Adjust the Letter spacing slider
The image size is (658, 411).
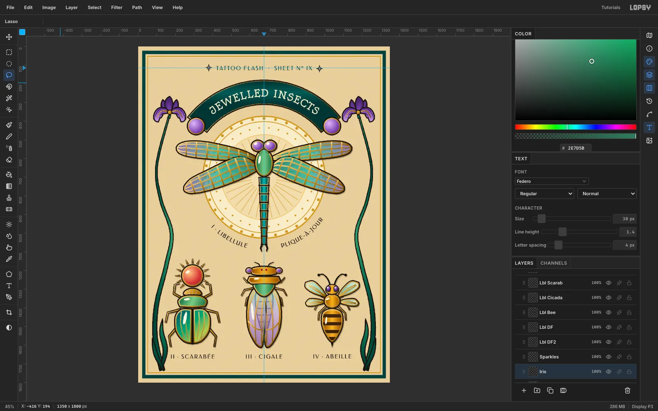[x=579, y=245]
